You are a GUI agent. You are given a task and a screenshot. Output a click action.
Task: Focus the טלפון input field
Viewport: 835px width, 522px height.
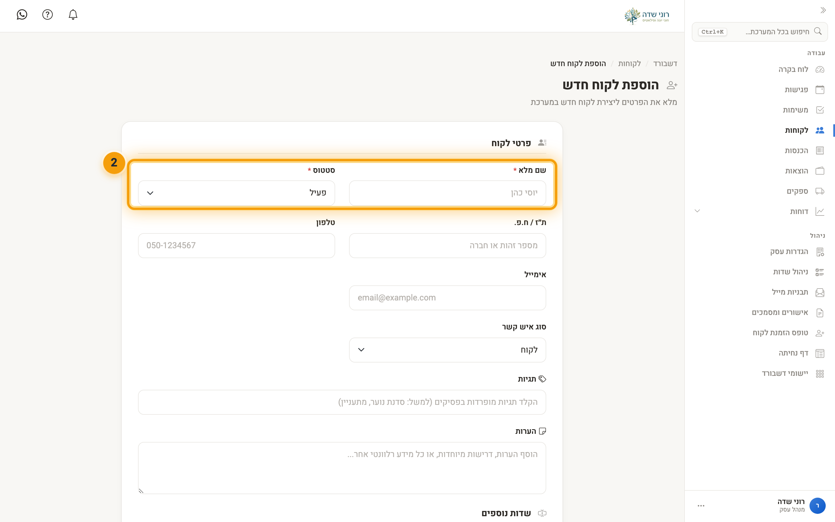point(236,245)
